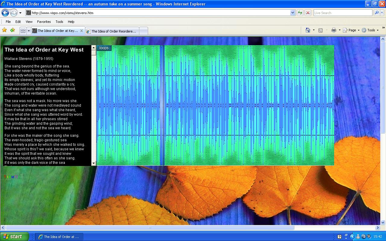Open the View menu
The height and width of the screenshot is (241, 386).
point(29,22)
